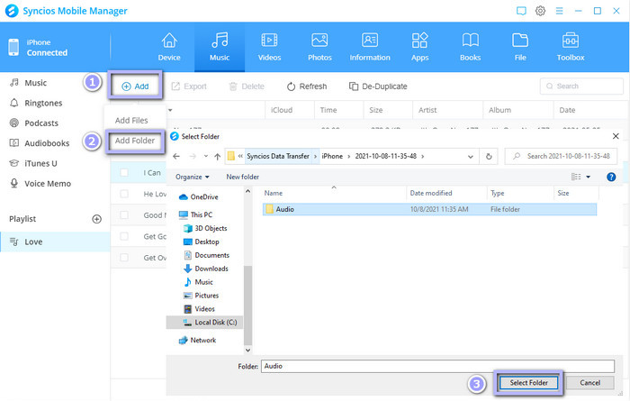Switch to the Music tab

pyautogui.click(x=220, y=47)
